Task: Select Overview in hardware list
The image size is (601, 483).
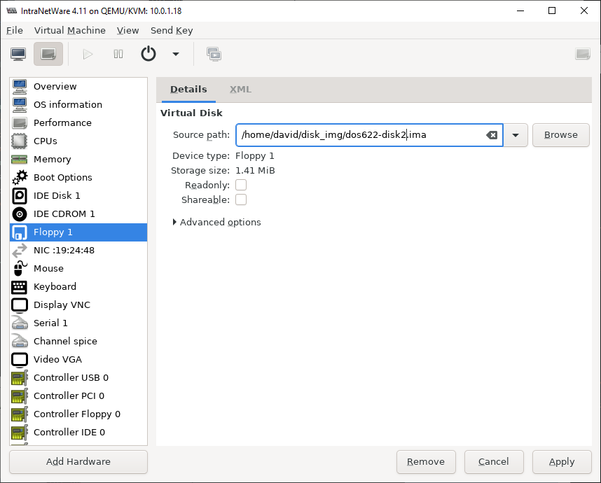Action: point(78,87)
